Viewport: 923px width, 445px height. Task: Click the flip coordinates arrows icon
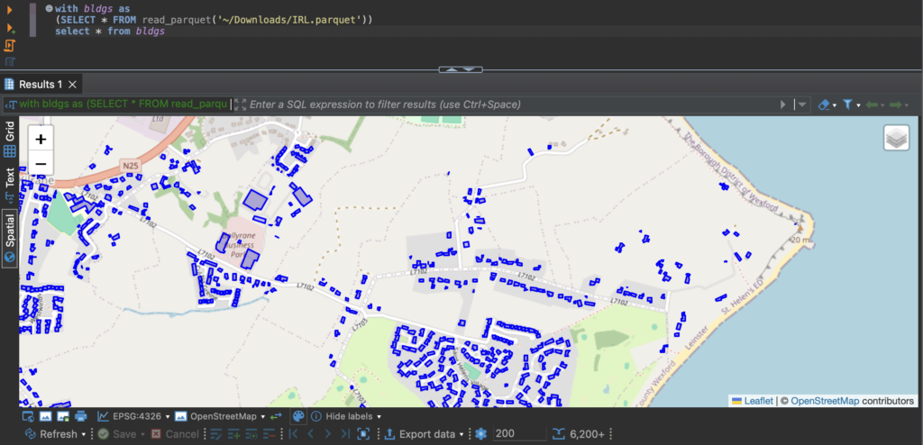(277, 416)
